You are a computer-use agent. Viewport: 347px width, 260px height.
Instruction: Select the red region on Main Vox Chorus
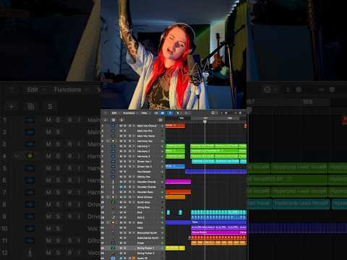point(175,126)
